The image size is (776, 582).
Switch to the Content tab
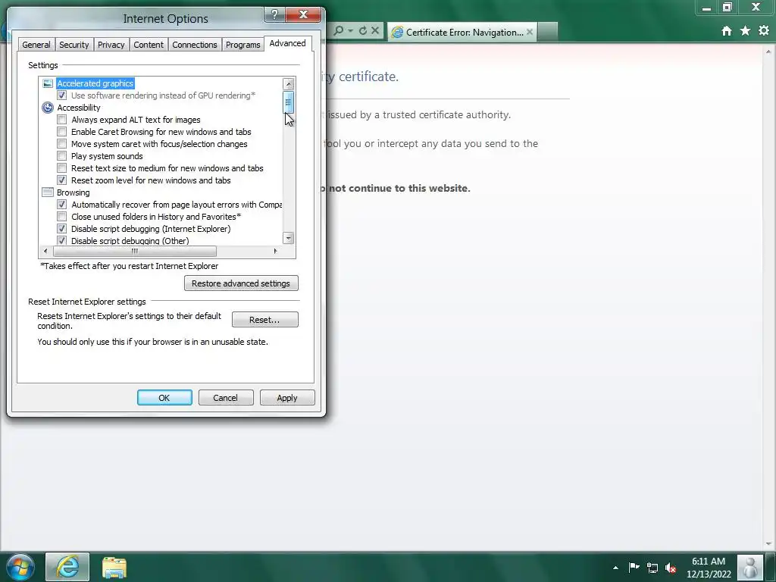click(148, 45)
